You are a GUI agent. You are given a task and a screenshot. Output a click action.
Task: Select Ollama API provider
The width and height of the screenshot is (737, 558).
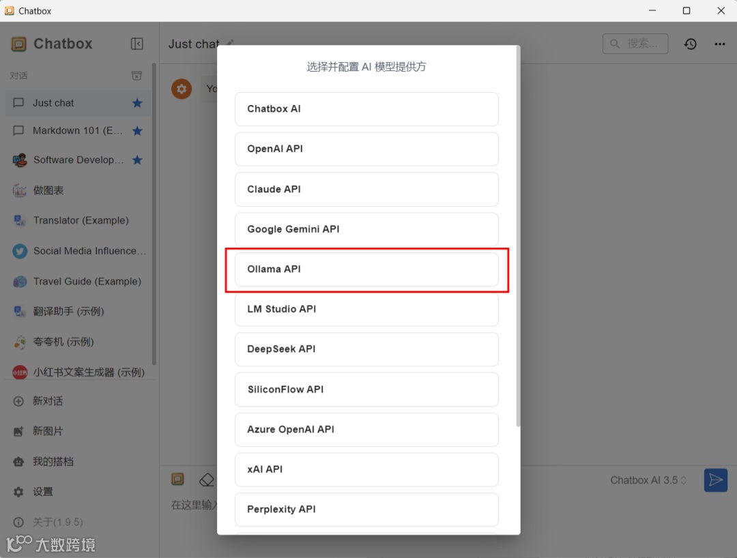tap(366, 269)
